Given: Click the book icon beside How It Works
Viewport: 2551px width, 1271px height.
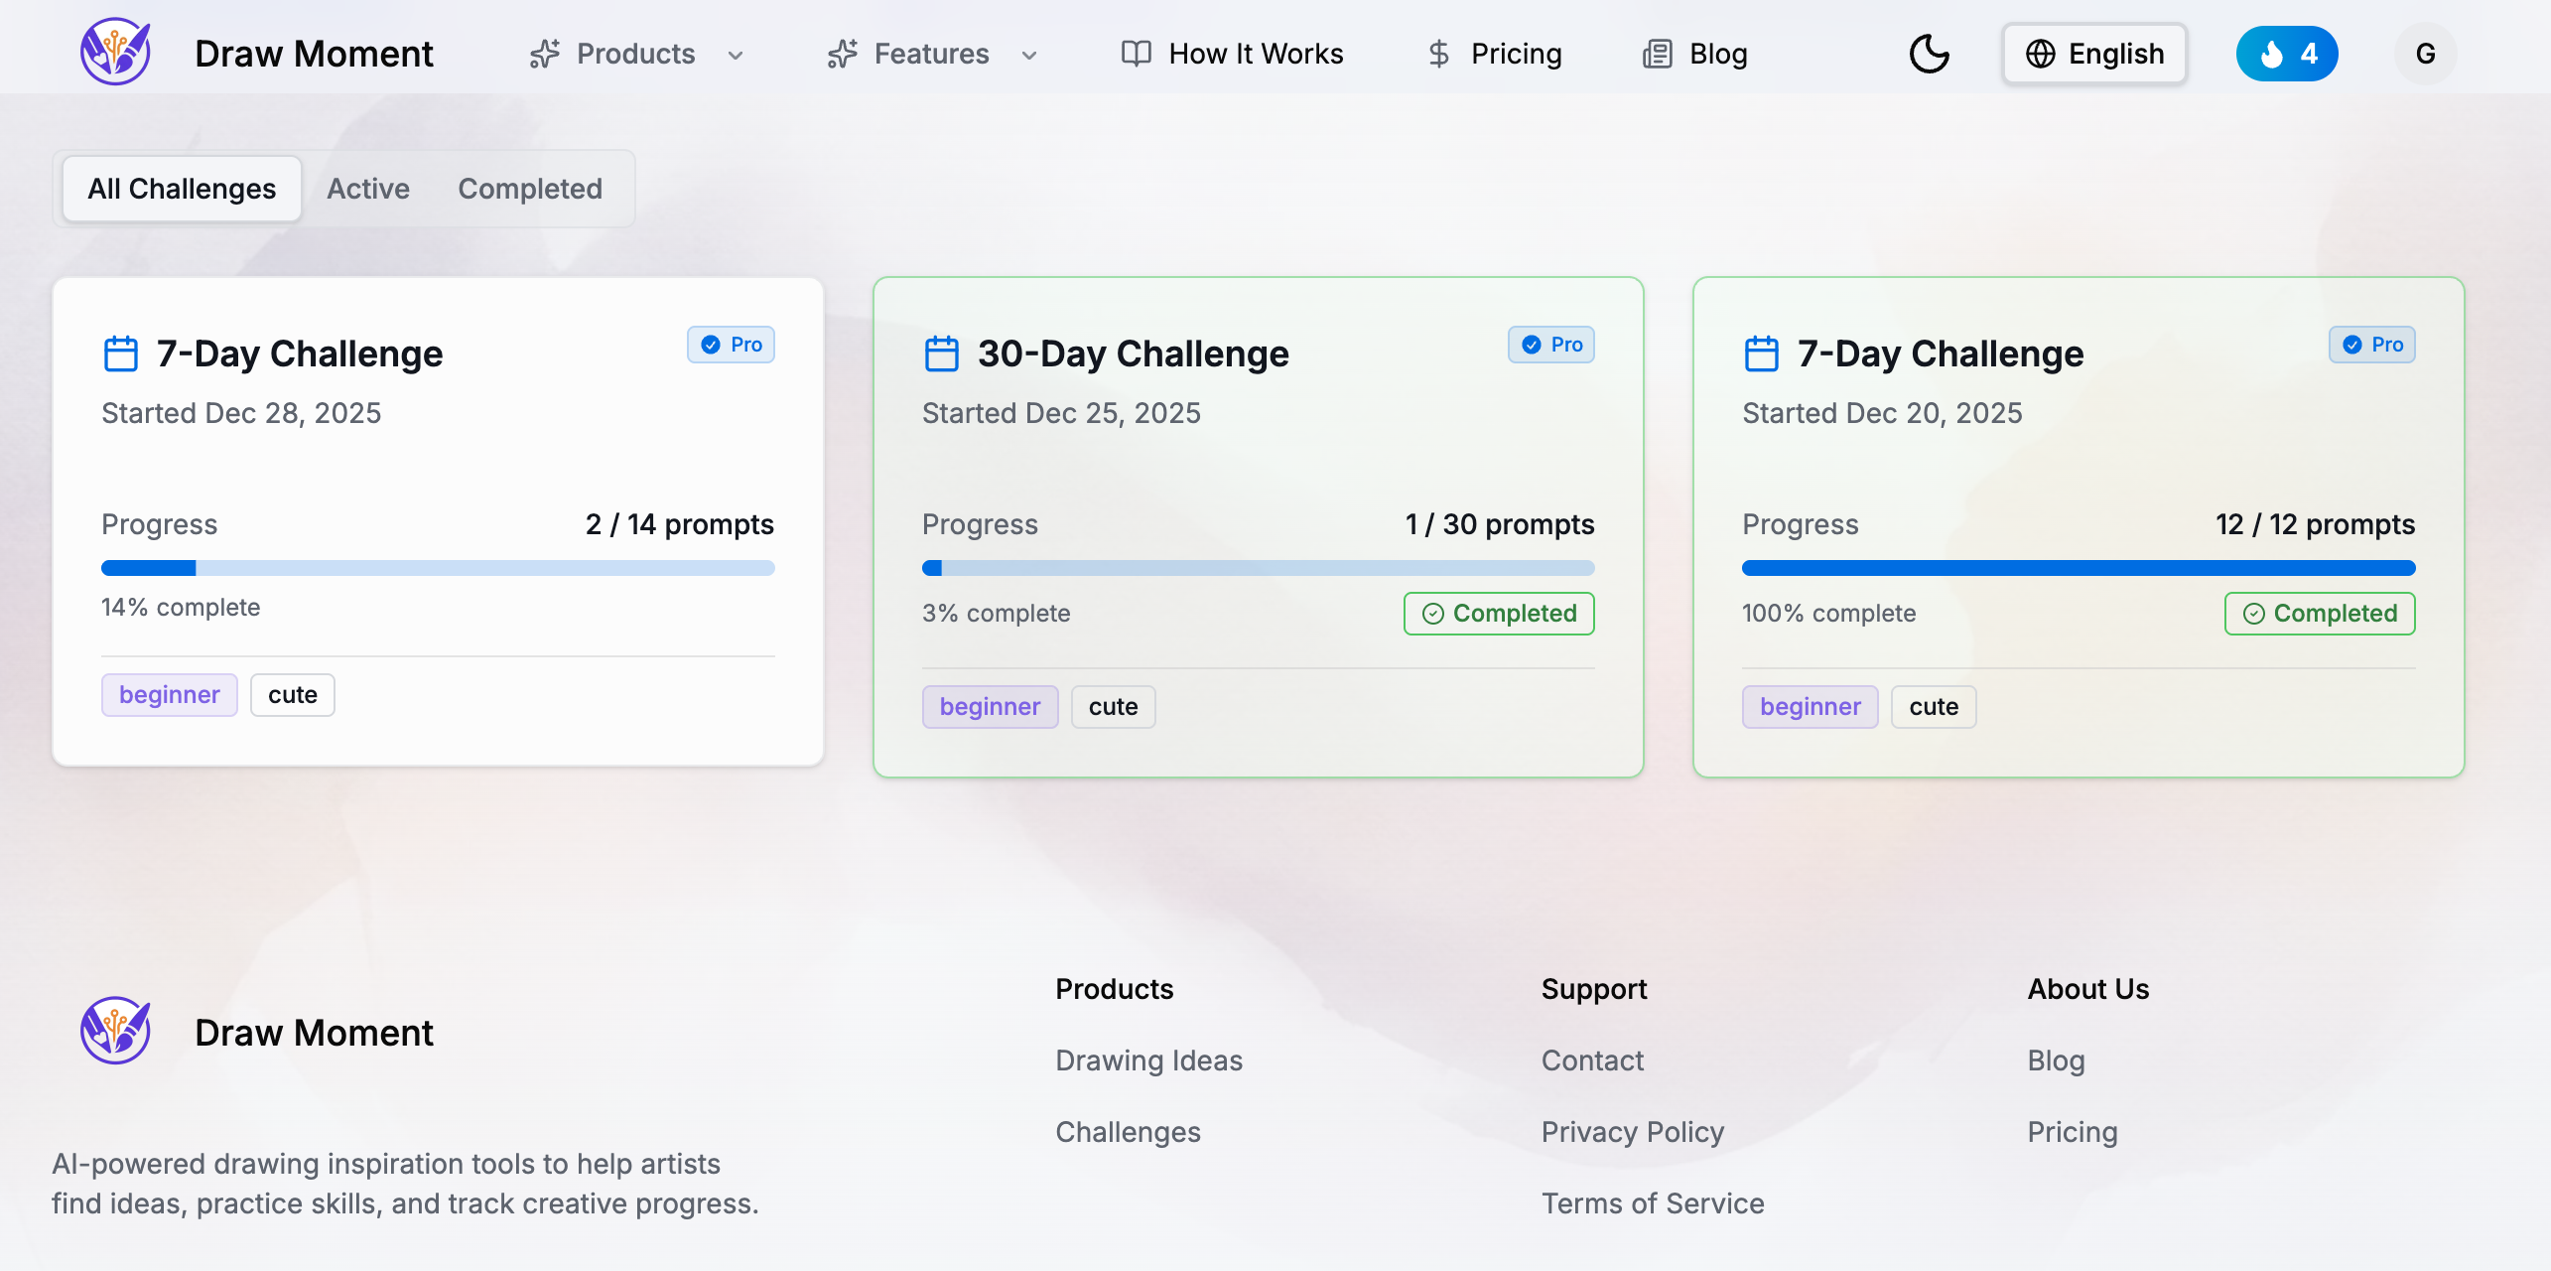Looking at the screenshot, I should [1136, 54].
